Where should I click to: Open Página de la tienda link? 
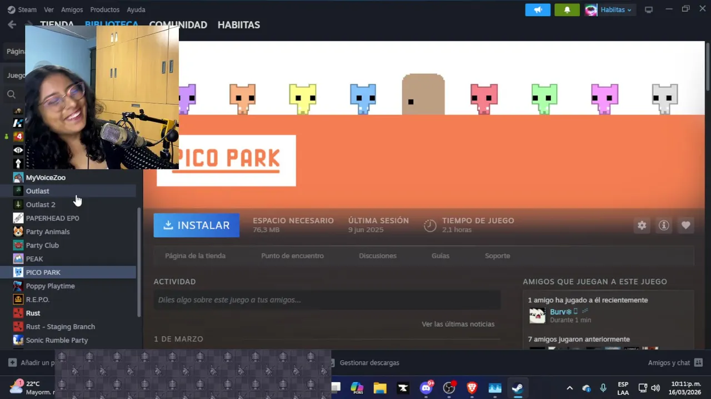pos(195,255)
